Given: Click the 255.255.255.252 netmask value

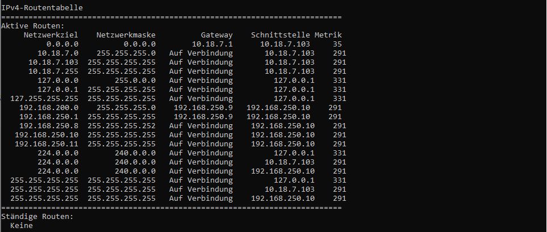Looking at the screenshot, I should coord(122,125).
